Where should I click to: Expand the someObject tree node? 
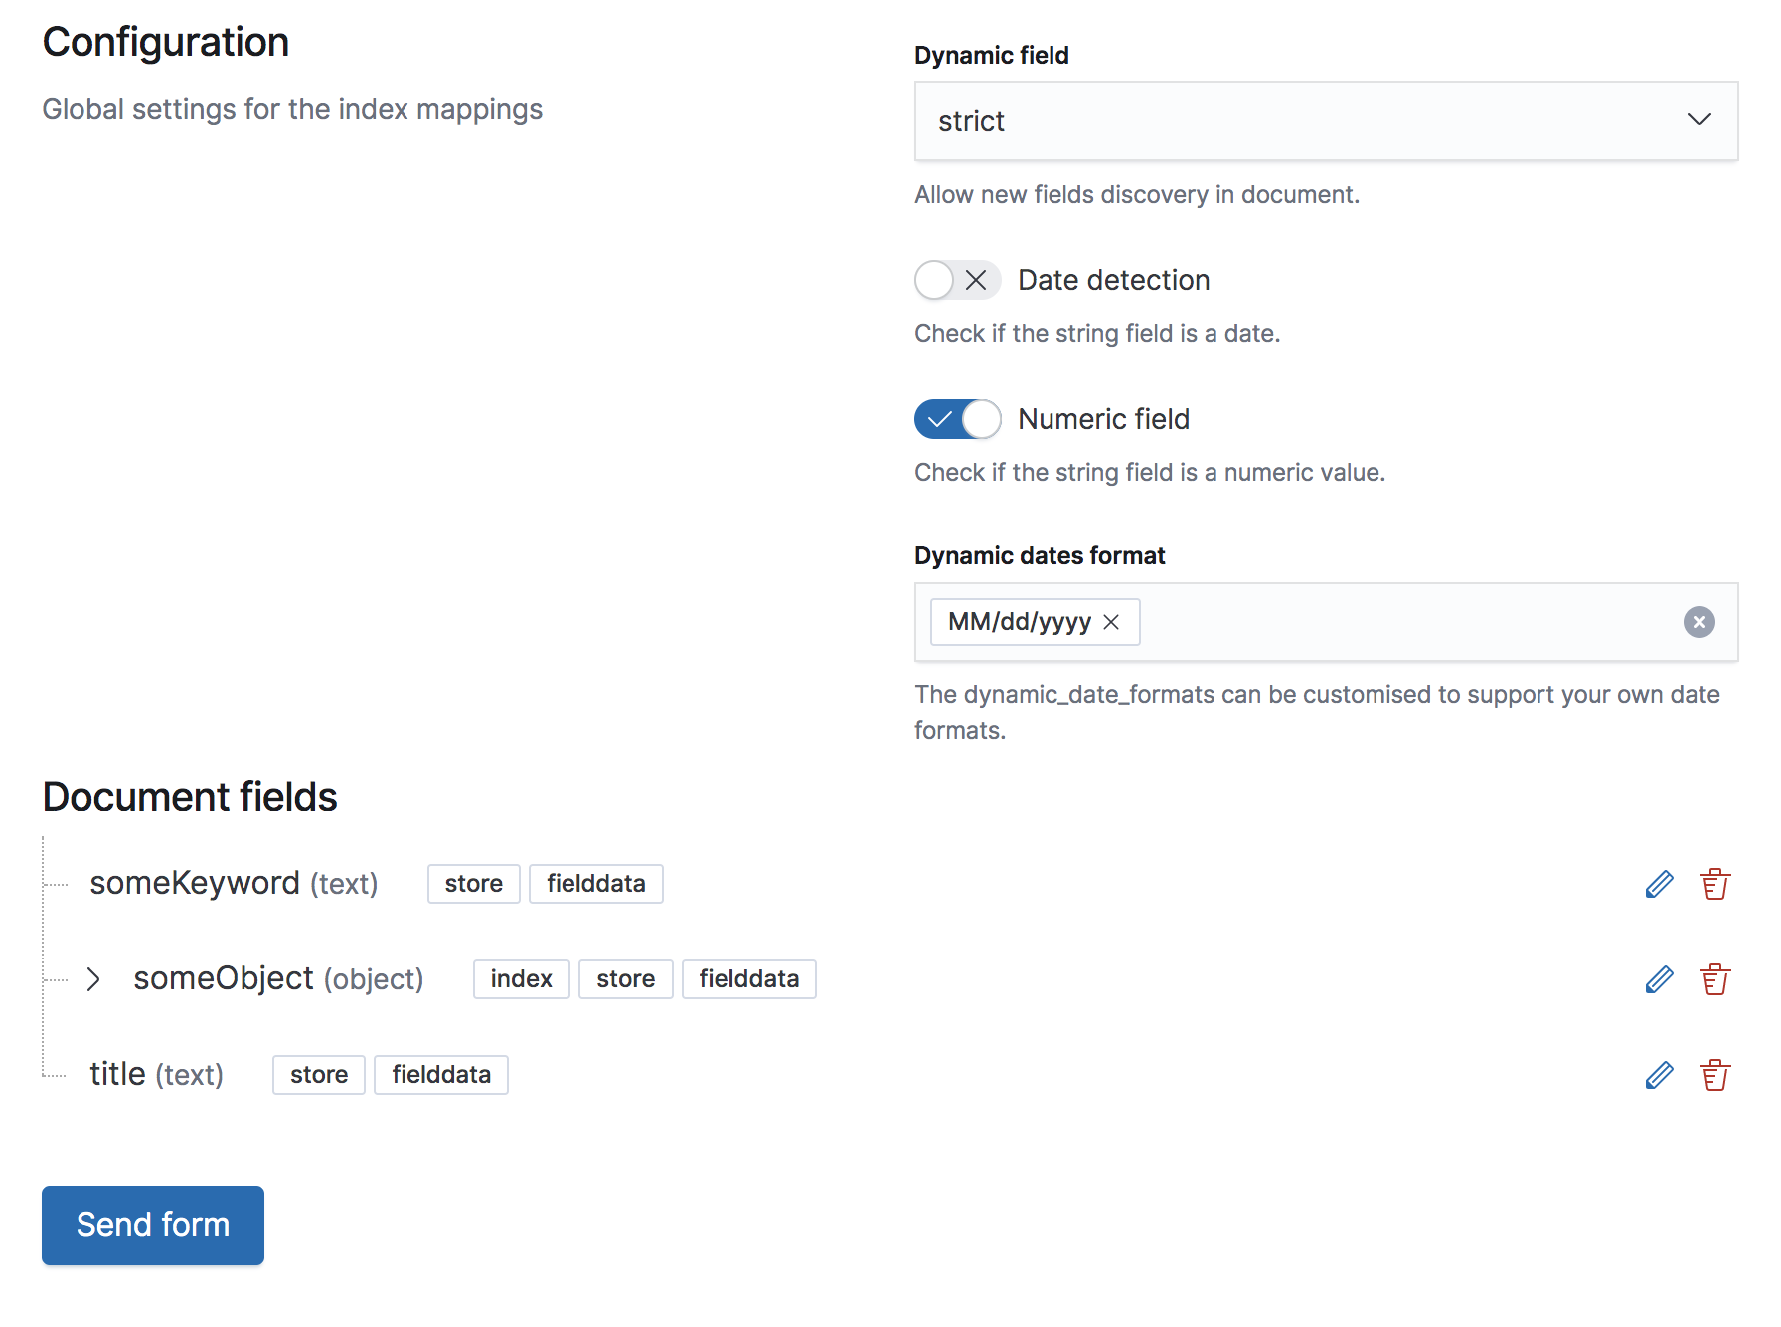(93, 979)
